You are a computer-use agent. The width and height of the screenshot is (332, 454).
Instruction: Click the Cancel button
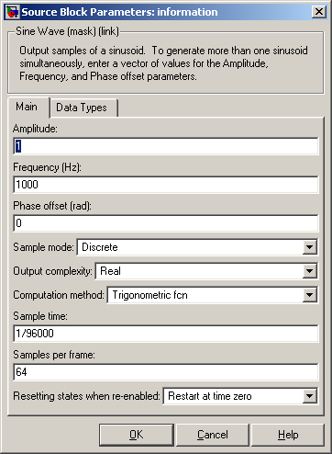[x=213, y=435]
